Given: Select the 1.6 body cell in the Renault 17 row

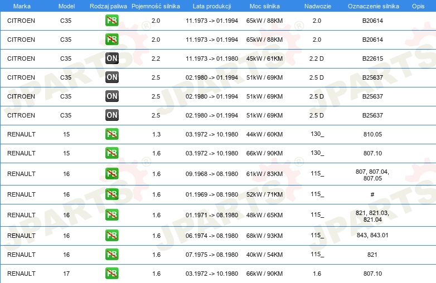Looking at the screenshot, I should (317, 274).
